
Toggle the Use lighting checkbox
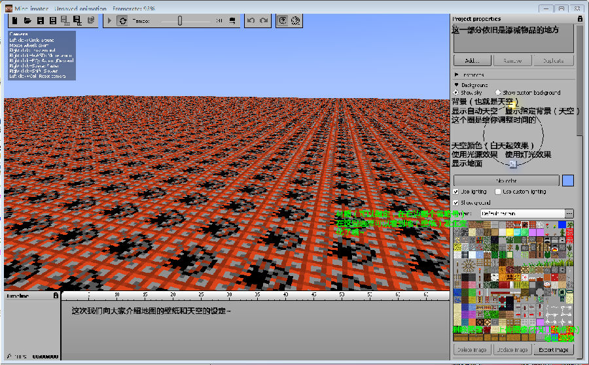coord(455,192)
